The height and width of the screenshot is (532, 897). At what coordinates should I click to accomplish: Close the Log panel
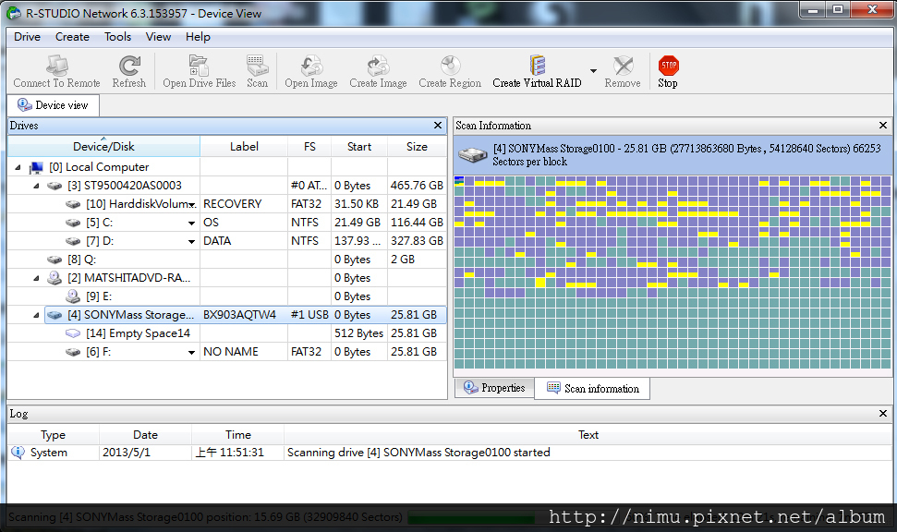tap(883, 413)
